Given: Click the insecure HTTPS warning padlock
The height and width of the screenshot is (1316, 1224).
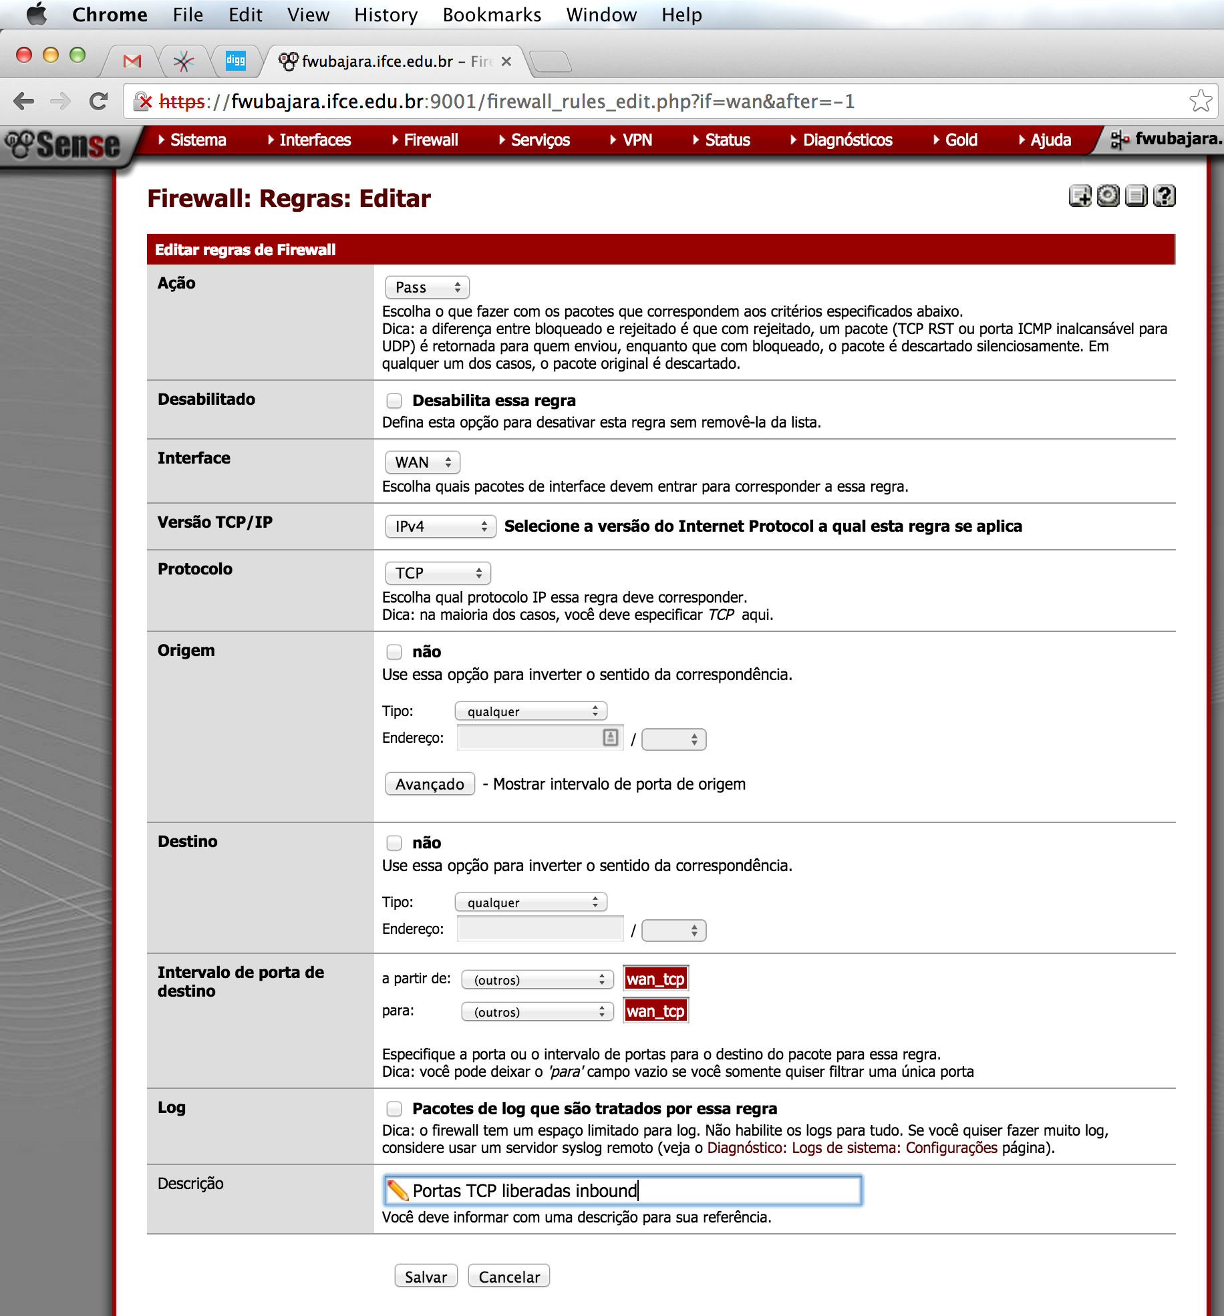Looking at the screenshot, I should point(143,102).
